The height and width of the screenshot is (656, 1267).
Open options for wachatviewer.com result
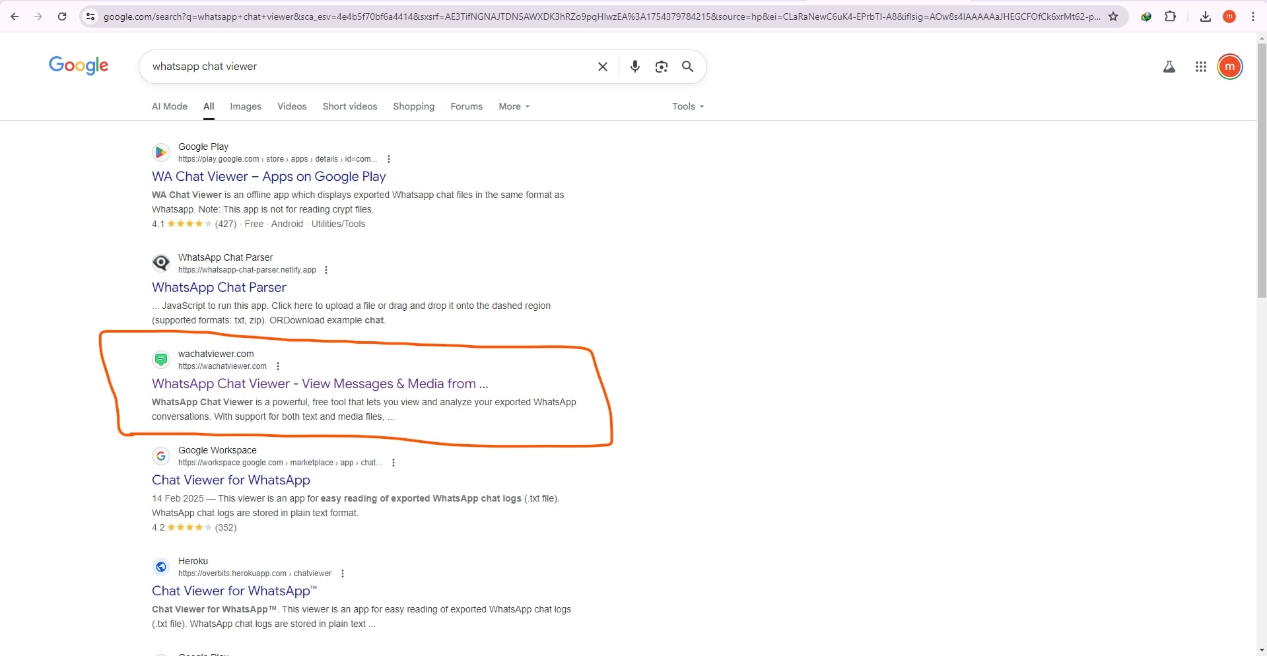tap(278, 366)
